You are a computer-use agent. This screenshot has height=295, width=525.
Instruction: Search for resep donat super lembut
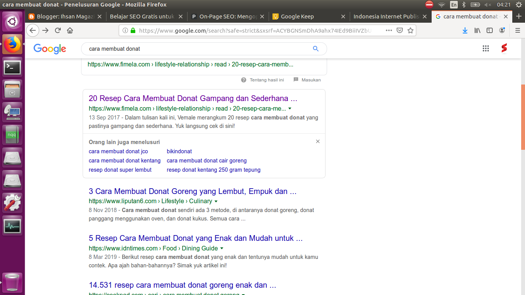tap(120, 170)
